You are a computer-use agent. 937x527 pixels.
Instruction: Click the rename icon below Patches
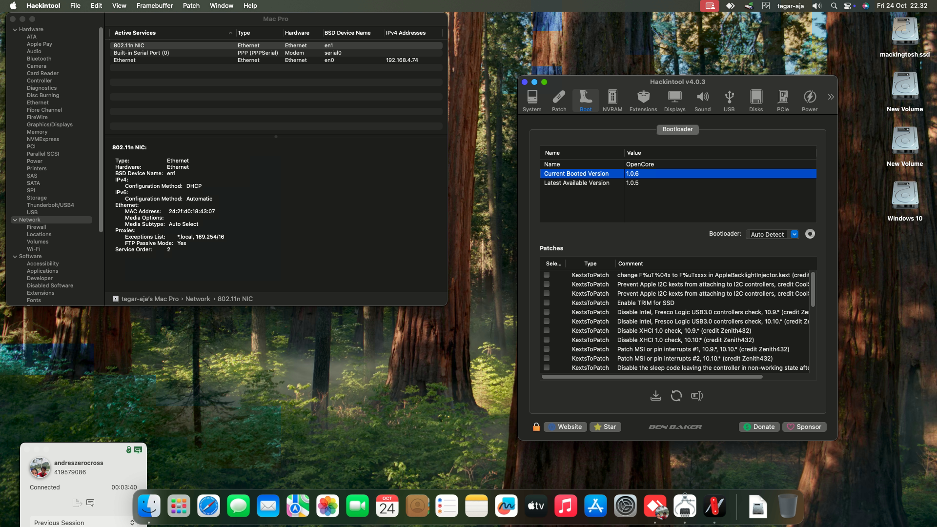pos(697,396)
